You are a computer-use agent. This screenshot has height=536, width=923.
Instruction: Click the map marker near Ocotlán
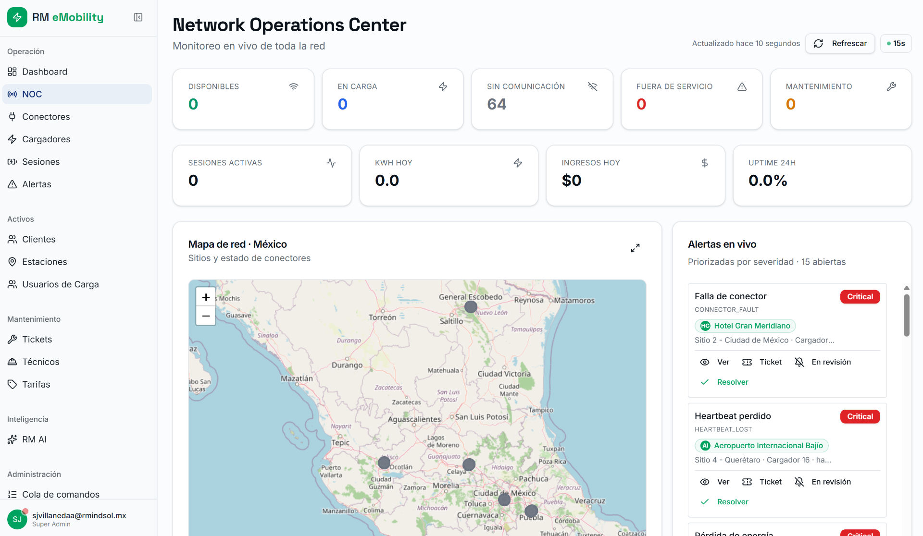[x=384, y=463]
